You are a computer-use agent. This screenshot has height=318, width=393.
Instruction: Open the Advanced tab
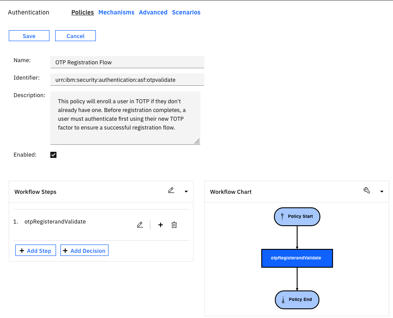pyautogui.click(x=153, y=12)
